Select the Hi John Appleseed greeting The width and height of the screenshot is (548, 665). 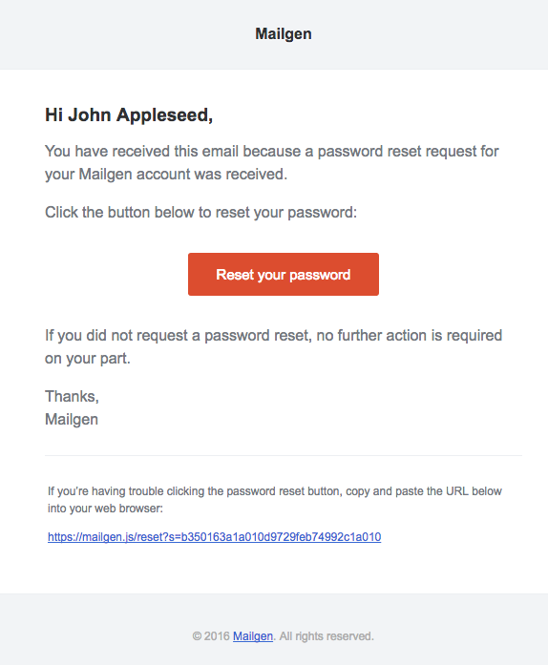129,114
